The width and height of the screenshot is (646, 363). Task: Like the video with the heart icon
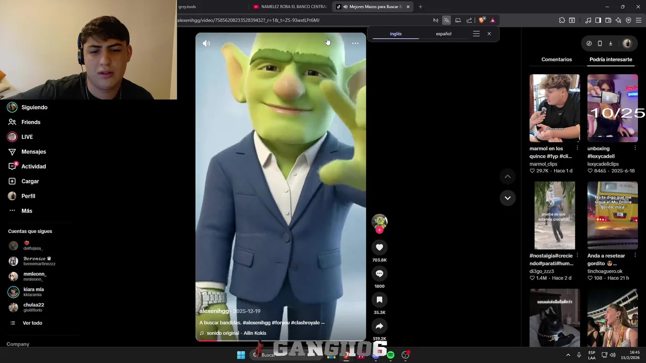click(x=380, y=247)
